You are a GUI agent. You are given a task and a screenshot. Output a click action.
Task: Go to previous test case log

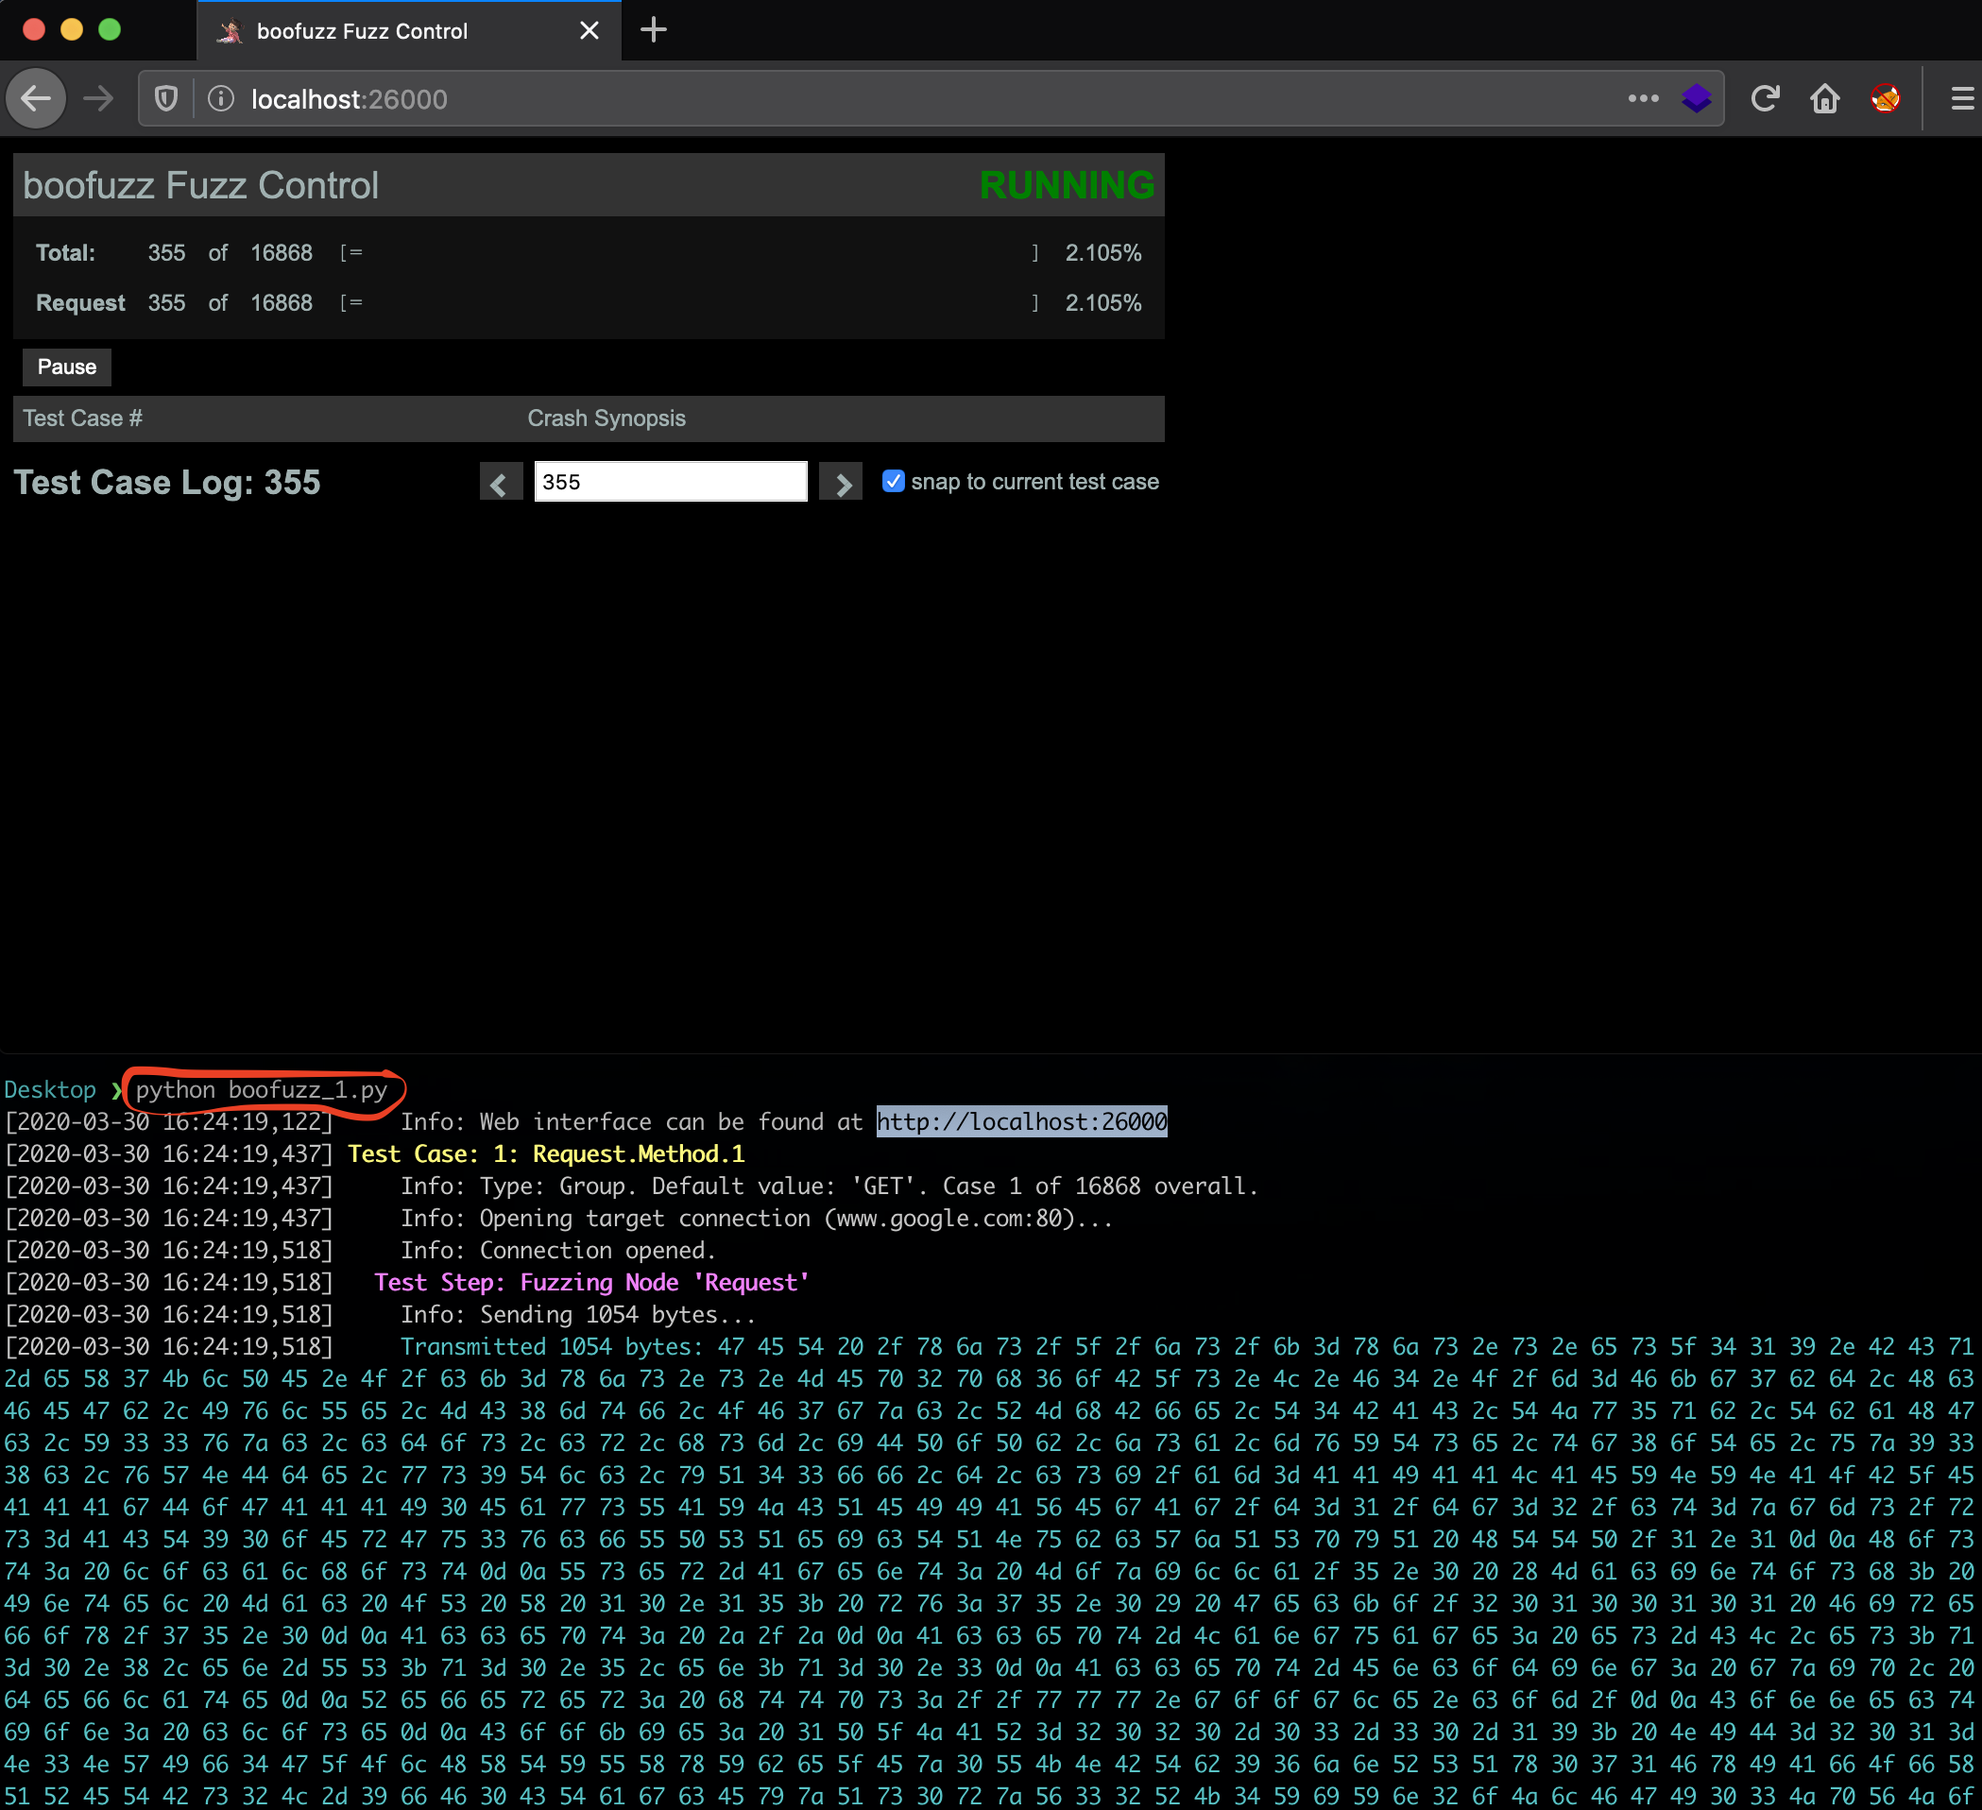(x=500, y=483)
